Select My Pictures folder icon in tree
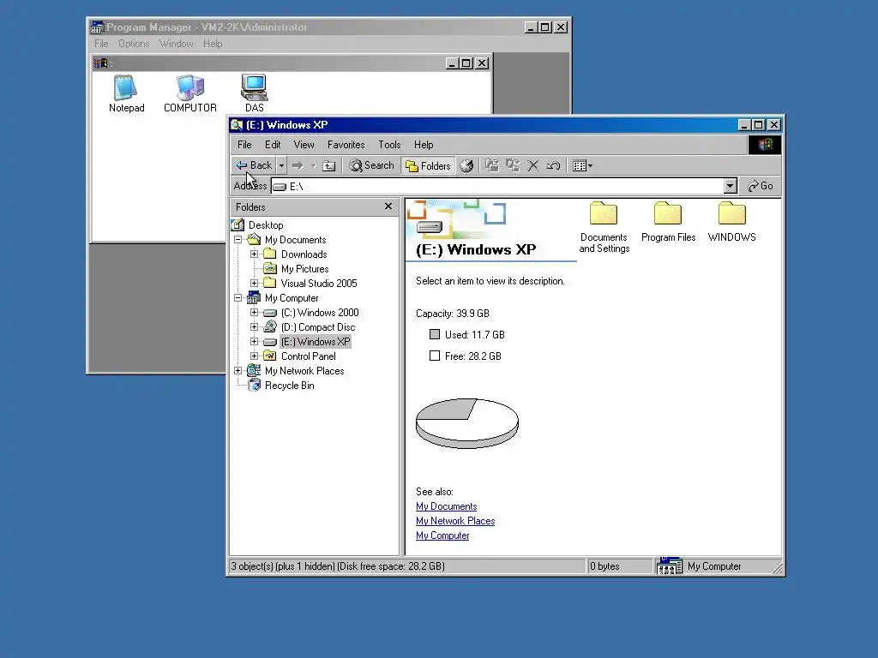Image resolution: width=878 pixels, height=658 pixels. click(270, 268)
